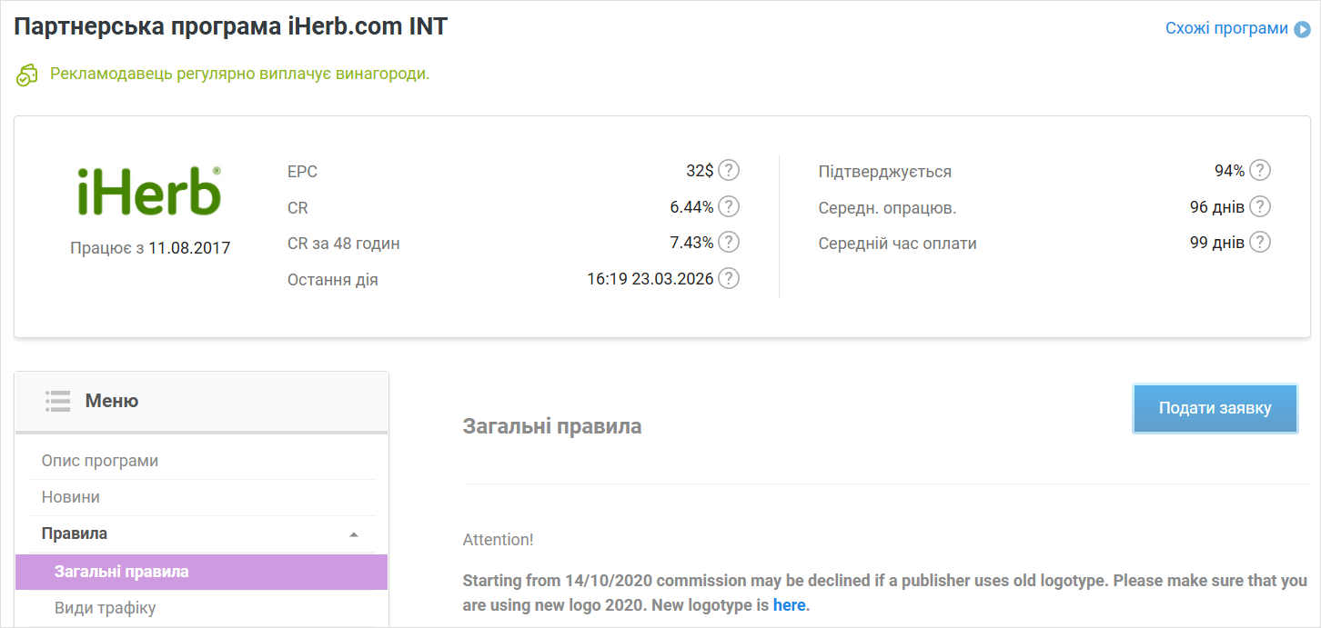Open help for CR за 48 годин
This screenshot has height=628, width=1321.
coord(729,243)
